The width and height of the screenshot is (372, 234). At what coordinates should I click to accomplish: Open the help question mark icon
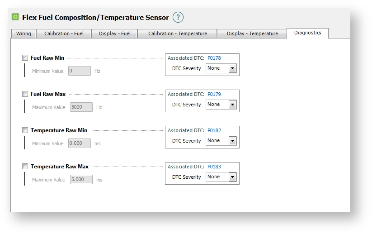tap(178, 18)
